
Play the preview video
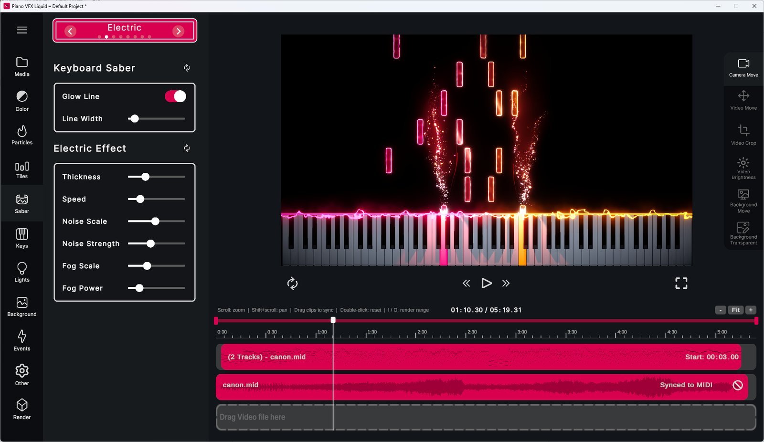tap(486, 284)
